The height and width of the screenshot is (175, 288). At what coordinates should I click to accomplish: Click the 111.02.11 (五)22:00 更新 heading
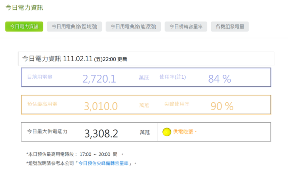point(95,59)
